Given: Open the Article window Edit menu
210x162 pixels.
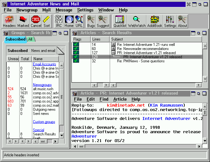Looking at the screenshot, I should (x=90, y=99).
